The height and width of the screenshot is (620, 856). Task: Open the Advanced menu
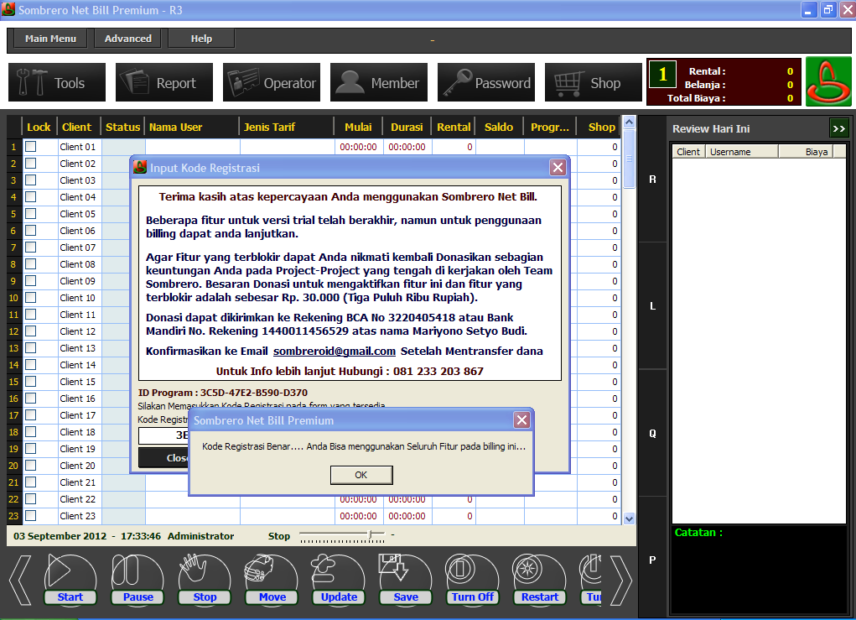pyautogui.click(x=127, y=39)
